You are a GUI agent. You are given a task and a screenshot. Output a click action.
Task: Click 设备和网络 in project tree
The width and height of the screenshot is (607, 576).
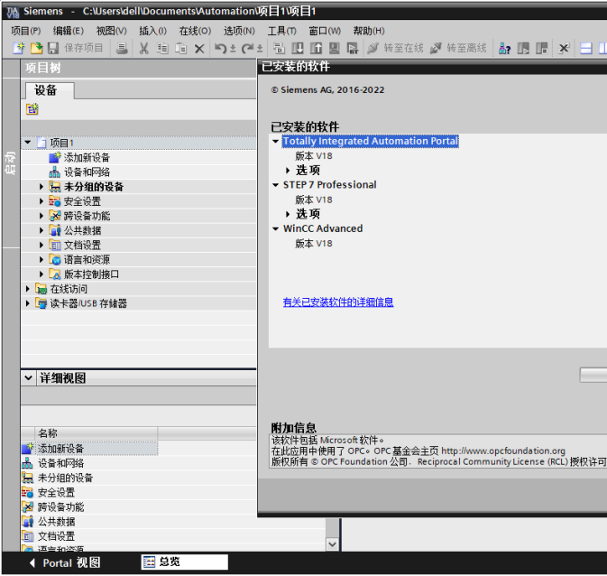(87, 172)
